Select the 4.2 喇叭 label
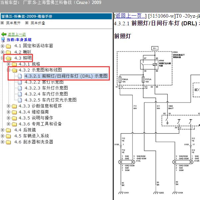 coord(23,52)
